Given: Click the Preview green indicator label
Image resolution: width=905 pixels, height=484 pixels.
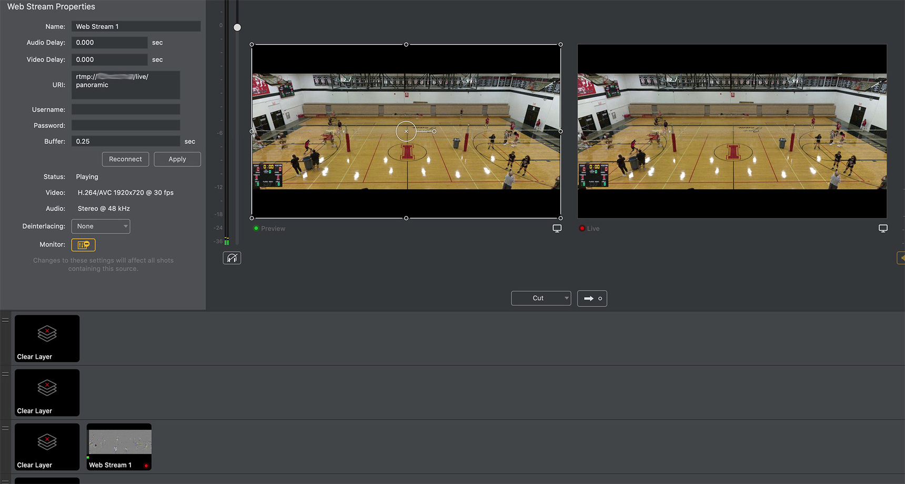Looking at the screenshot, I should point(269,229).
